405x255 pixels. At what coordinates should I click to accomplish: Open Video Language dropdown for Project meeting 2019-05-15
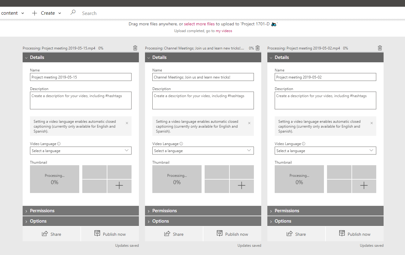(x=81, y=151)
